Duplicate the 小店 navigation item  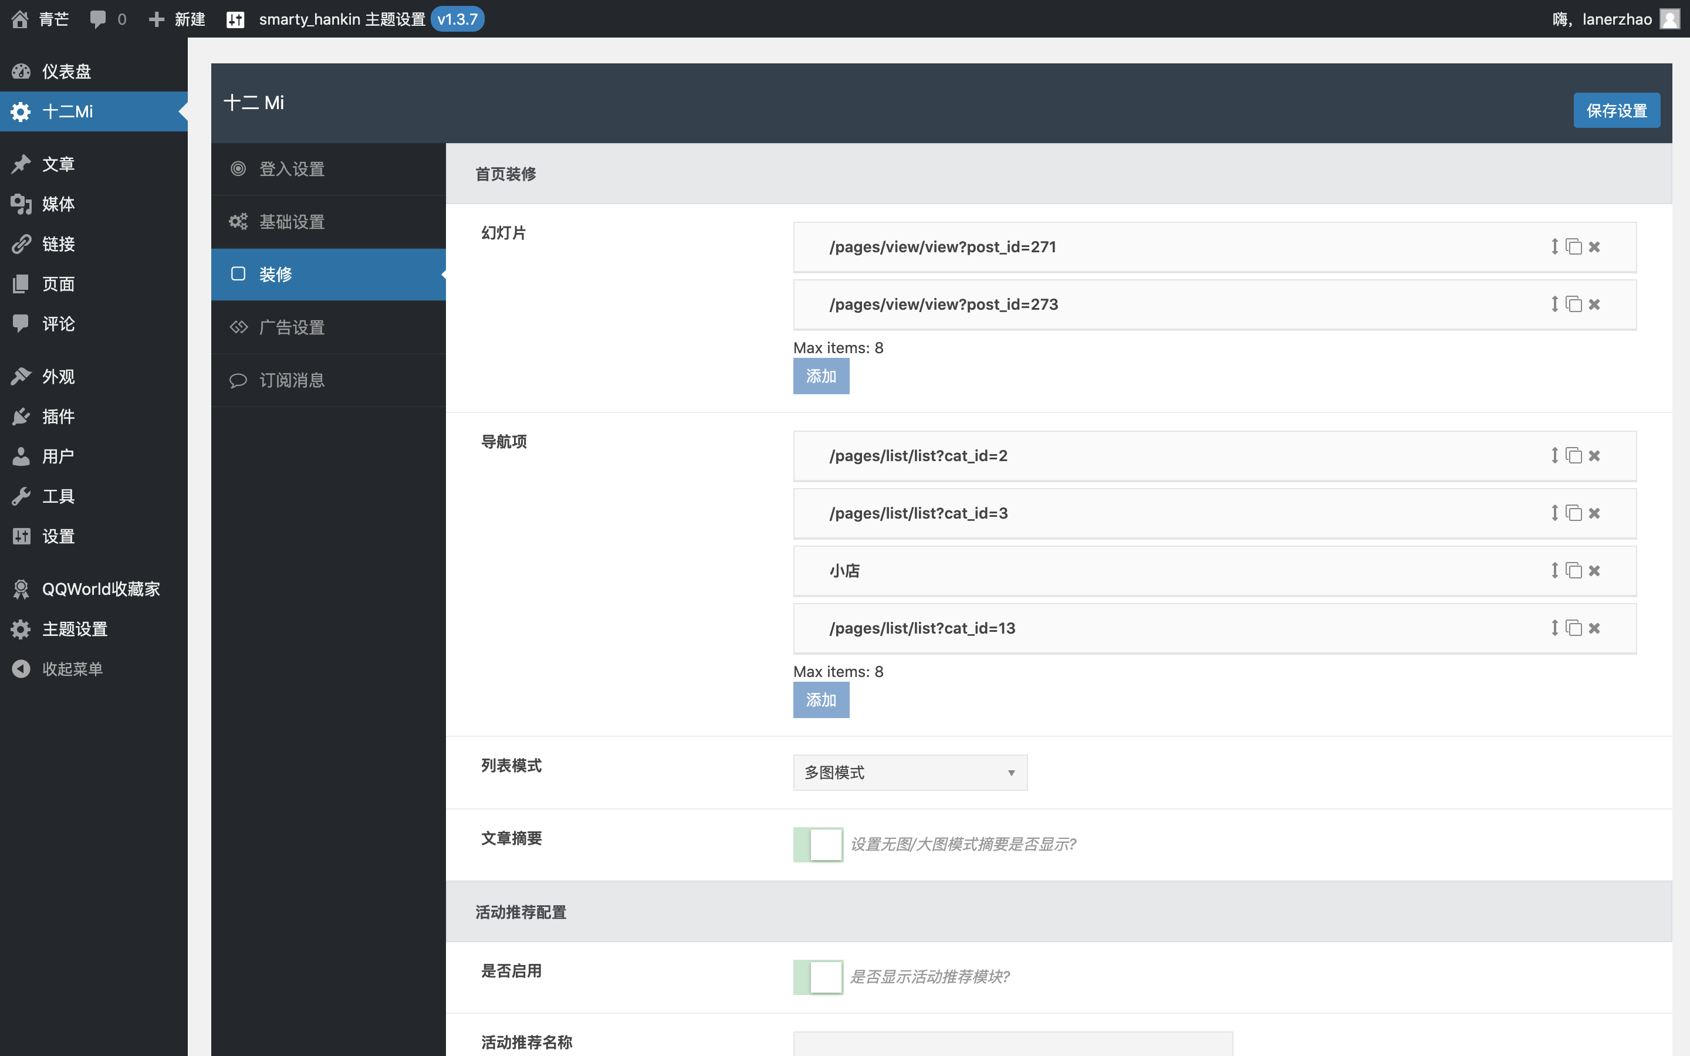[x=1573, y=571]
